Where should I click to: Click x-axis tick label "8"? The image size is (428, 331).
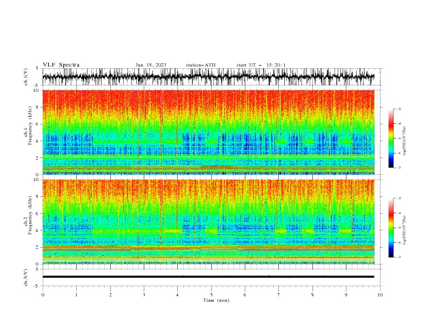click(x=312, y=295)
